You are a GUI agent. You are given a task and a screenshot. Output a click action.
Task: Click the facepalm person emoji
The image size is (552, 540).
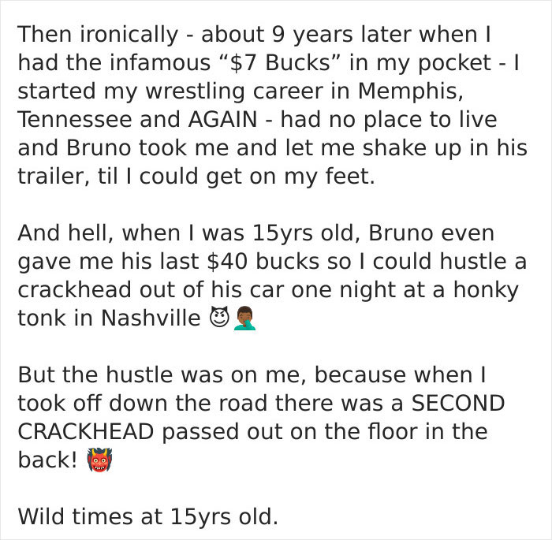[244, 318]
